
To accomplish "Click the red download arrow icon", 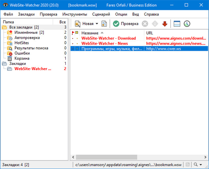I will click(x=165, y=24).
